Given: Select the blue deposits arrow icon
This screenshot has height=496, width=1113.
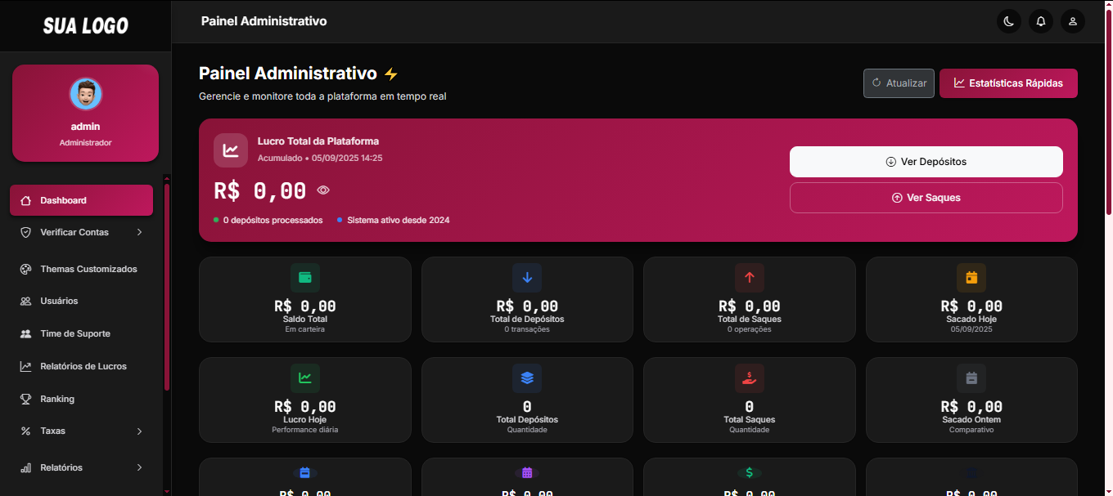Looking at the screenshot, I should click(x=527, y=278).
